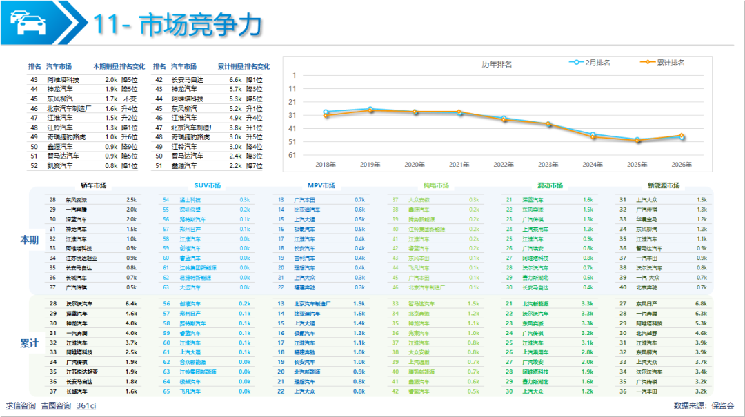
Task: Click the blue 2月排名 legend marker
Action: (575, 63)
